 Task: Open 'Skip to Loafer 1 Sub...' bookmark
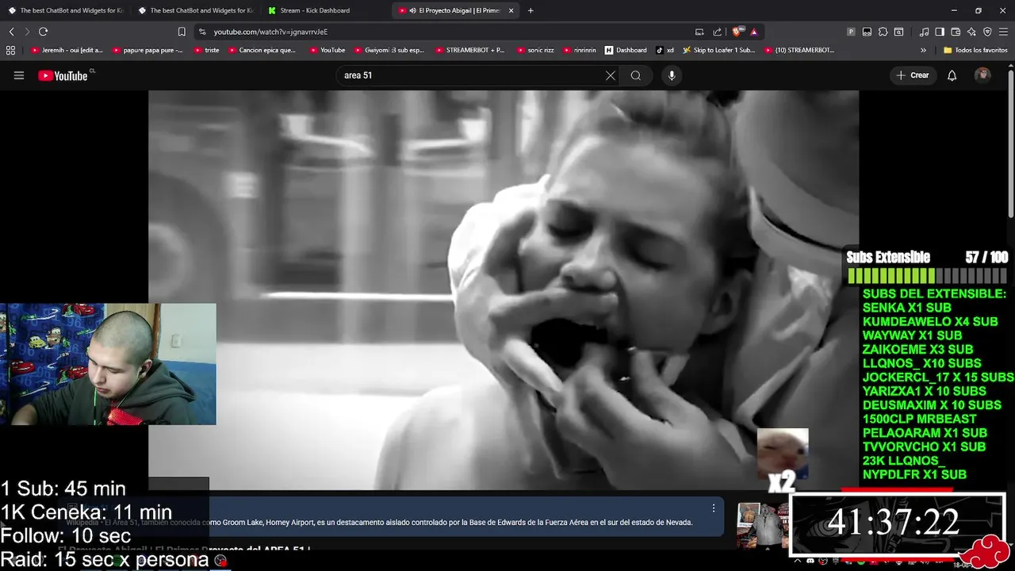[x=718, y=50]
